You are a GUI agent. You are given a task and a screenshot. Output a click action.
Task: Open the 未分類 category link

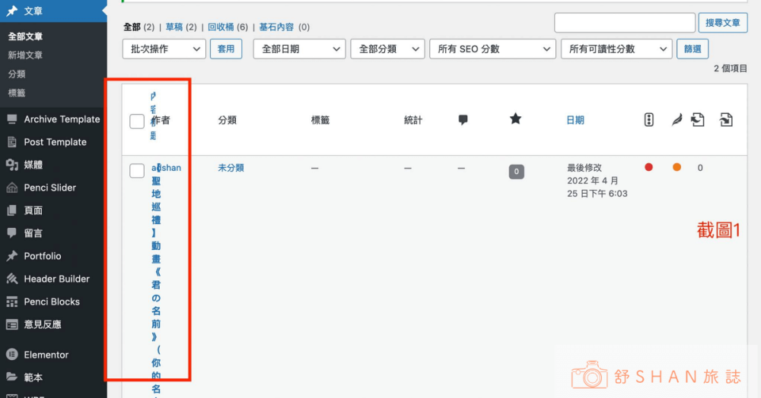[231, 168]
